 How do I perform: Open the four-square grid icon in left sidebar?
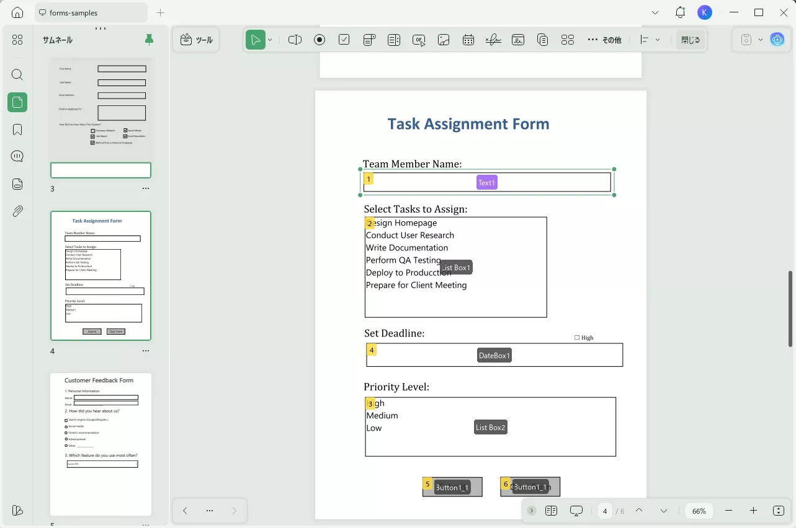click(17, 40)
